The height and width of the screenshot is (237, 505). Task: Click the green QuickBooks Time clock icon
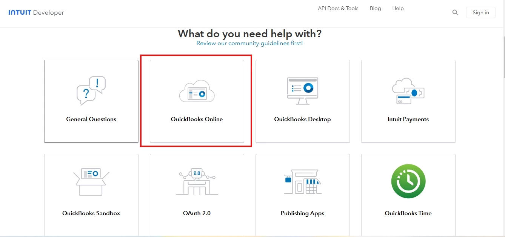point(408,181)
